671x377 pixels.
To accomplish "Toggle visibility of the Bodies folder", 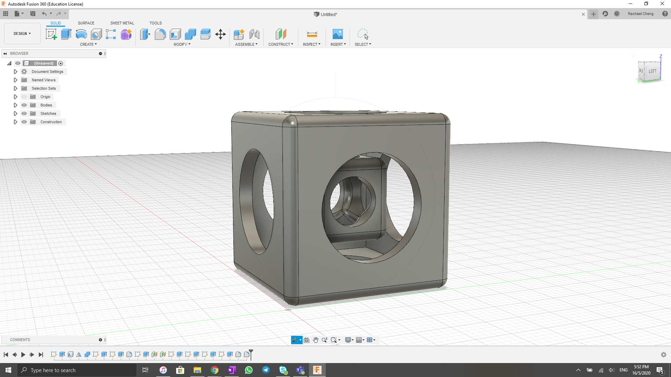I will coord(24,105).
